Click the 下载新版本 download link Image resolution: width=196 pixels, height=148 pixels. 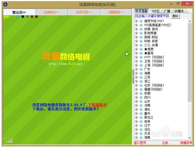tap(97, 105)
